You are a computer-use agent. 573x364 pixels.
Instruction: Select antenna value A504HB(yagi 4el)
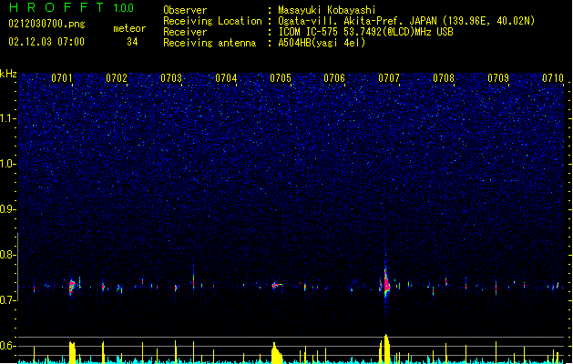322,43
